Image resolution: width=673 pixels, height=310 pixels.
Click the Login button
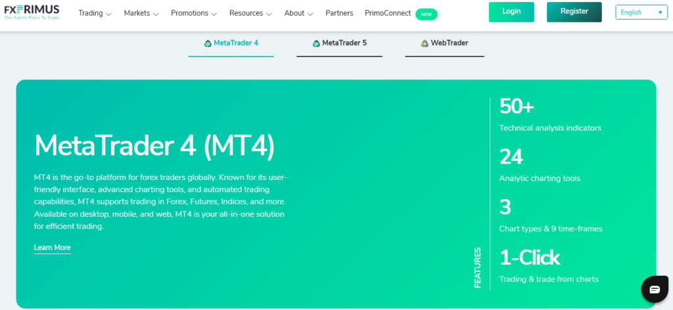pyautogui.click(x=511, y=12)
